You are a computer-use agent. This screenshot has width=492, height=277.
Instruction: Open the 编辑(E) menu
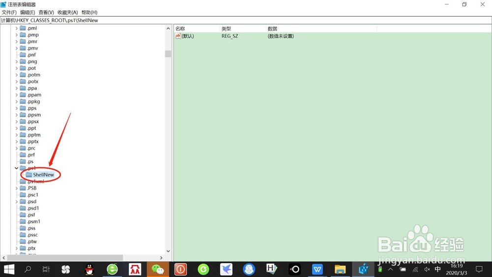pyautogui.click(x=28, y=12)
